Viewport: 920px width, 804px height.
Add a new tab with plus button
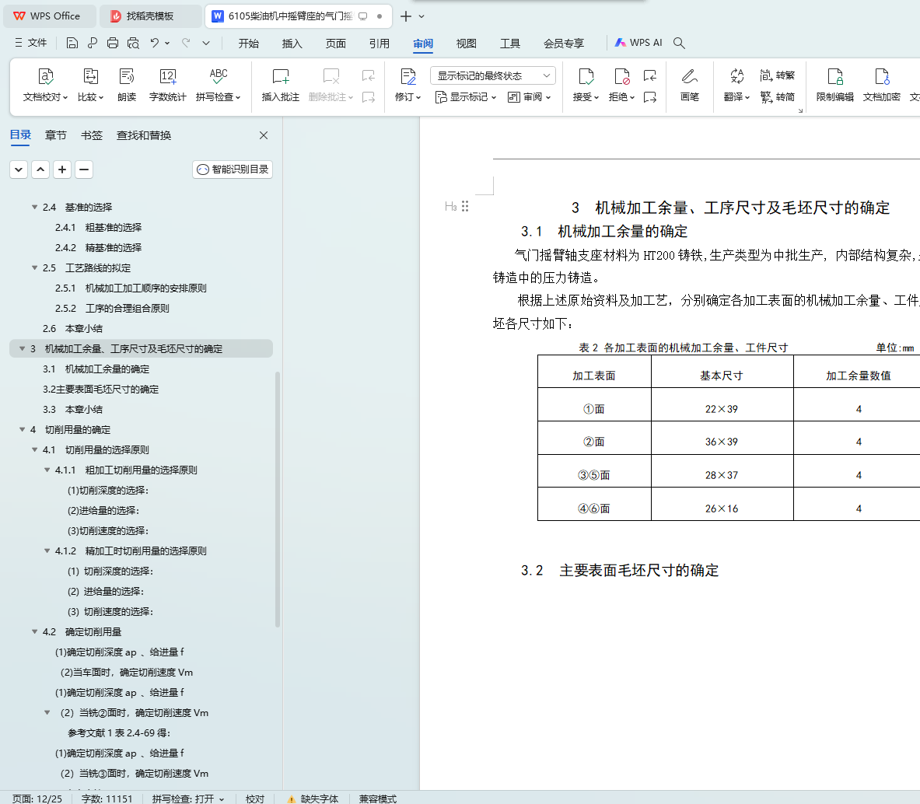click(x=405, y=16)
